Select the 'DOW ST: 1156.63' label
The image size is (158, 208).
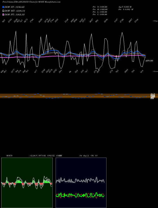[14, 7]
